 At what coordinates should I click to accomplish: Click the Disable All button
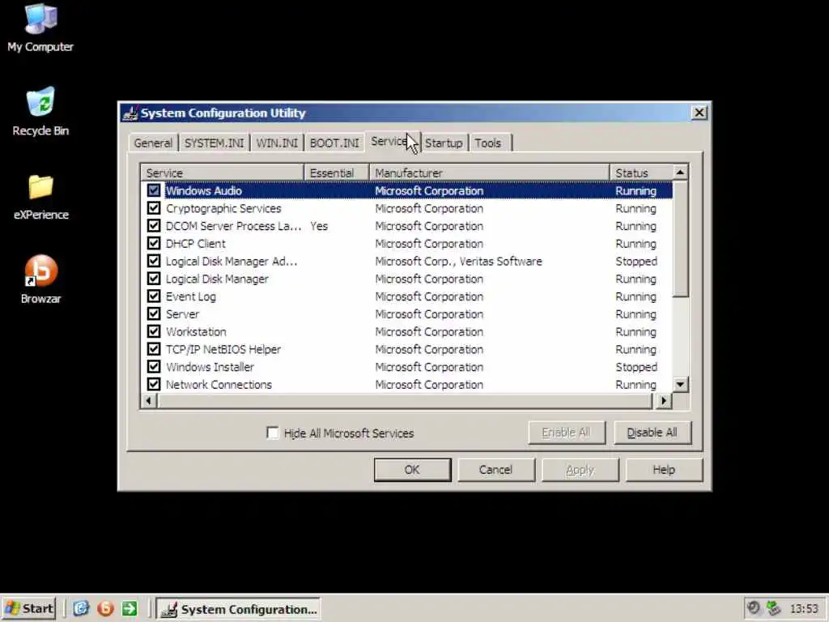(x=652, y=432)
